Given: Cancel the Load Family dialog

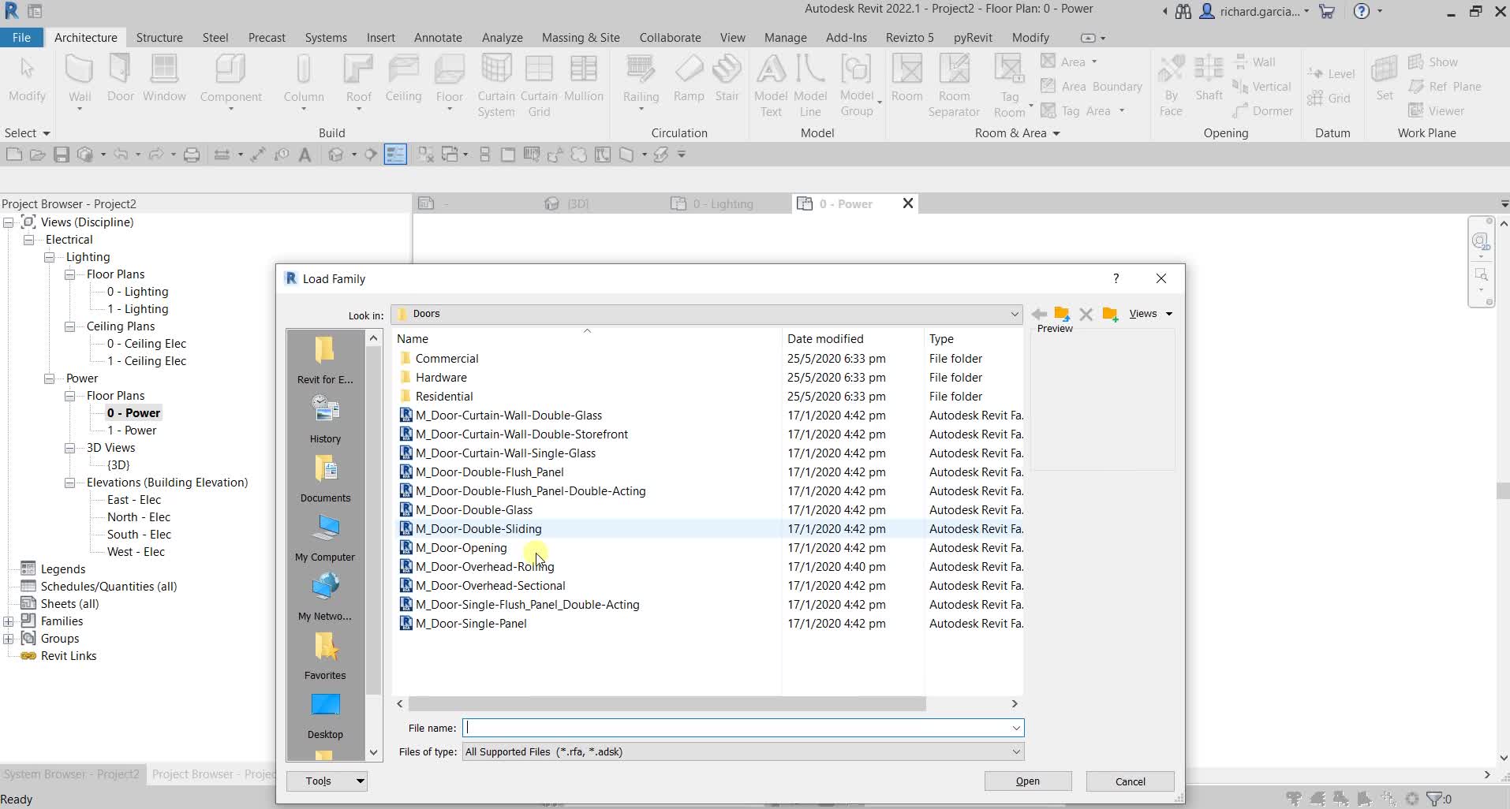Looking at the screenshot, I should (x=1128, y=781).
